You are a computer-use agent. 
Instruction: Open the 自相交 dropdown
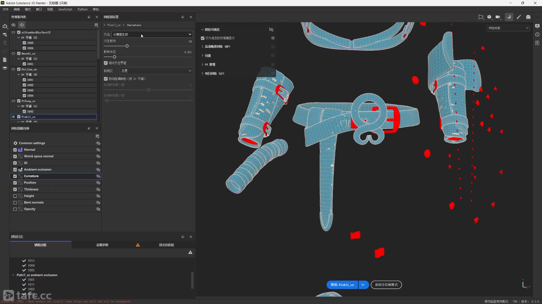[156, 71]
